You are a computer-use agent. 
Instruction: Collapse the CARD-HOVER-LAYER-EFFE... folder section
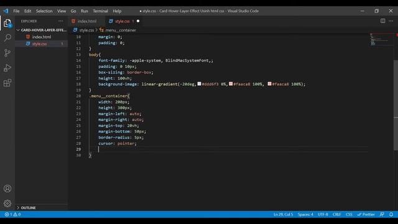(42, 30)
